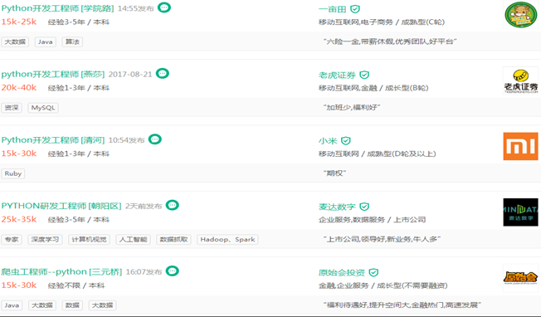Click the 数据抓取 tag
The image size is (541, 317).
[x=173, y=239]
